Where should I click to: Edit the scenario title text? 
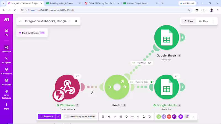click(x=47, y=21)
